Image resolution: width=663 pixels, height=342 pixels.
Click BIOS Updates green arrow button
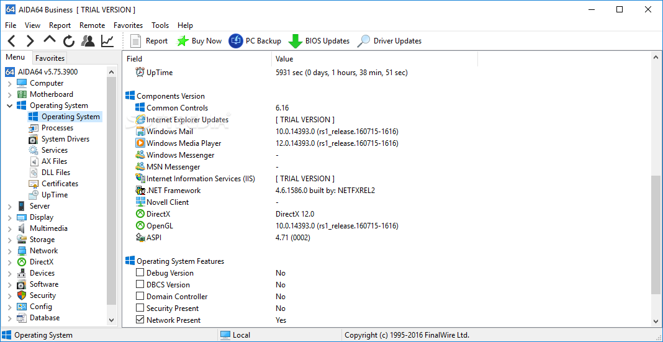coord(319,41)
